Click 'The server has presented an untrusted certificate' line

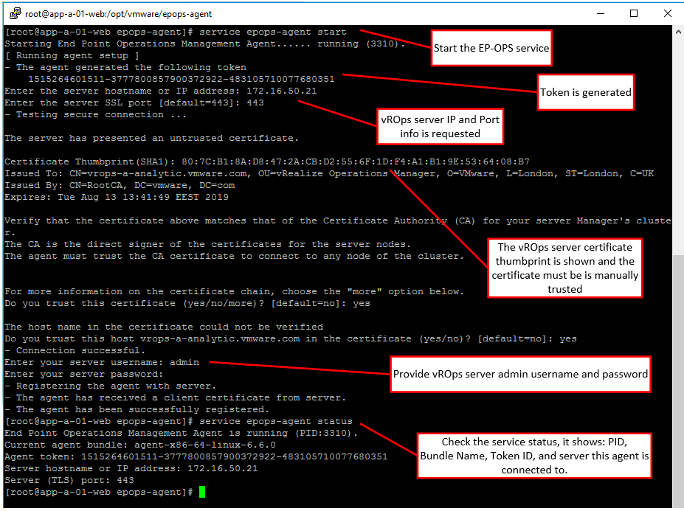pyautogui.click(x=151, y=138)
